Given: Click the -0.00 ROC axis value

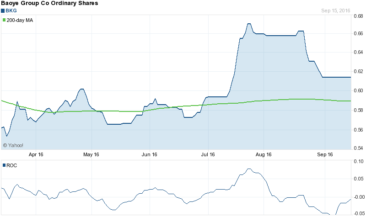Looking at the screenshot, I should tap(359, 197).
